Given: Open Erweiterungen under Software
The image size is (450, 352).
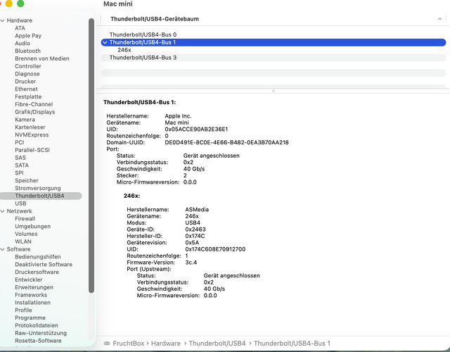Looking at the screenshot, I should click(34, 287).
